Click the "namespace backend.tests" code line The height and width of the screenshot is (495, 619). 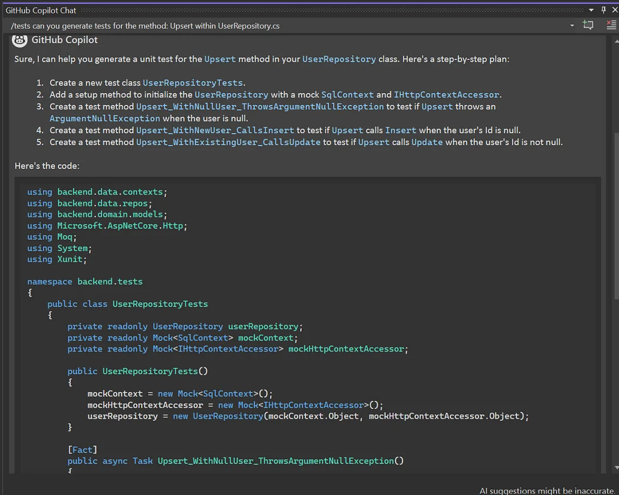[85, 282]
